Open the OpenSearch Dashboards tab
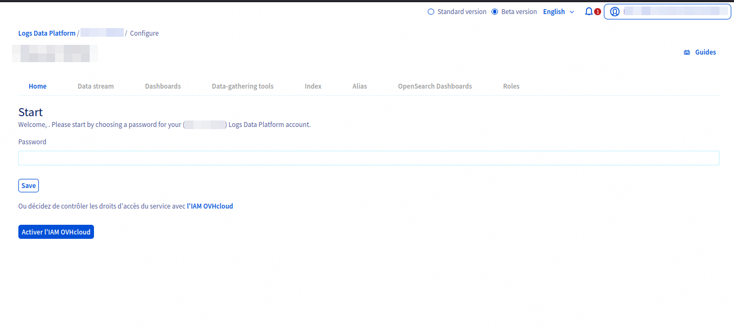Image resolution: width=734 pixels, height=335 pixels. click(435, 86)
